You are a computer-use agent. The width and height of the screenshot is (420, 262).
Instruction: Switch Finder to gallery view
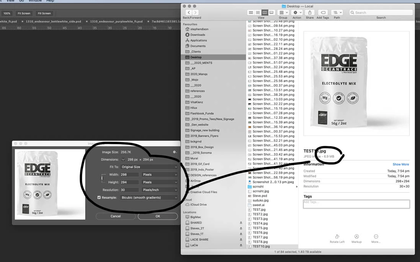pos(271,13)
